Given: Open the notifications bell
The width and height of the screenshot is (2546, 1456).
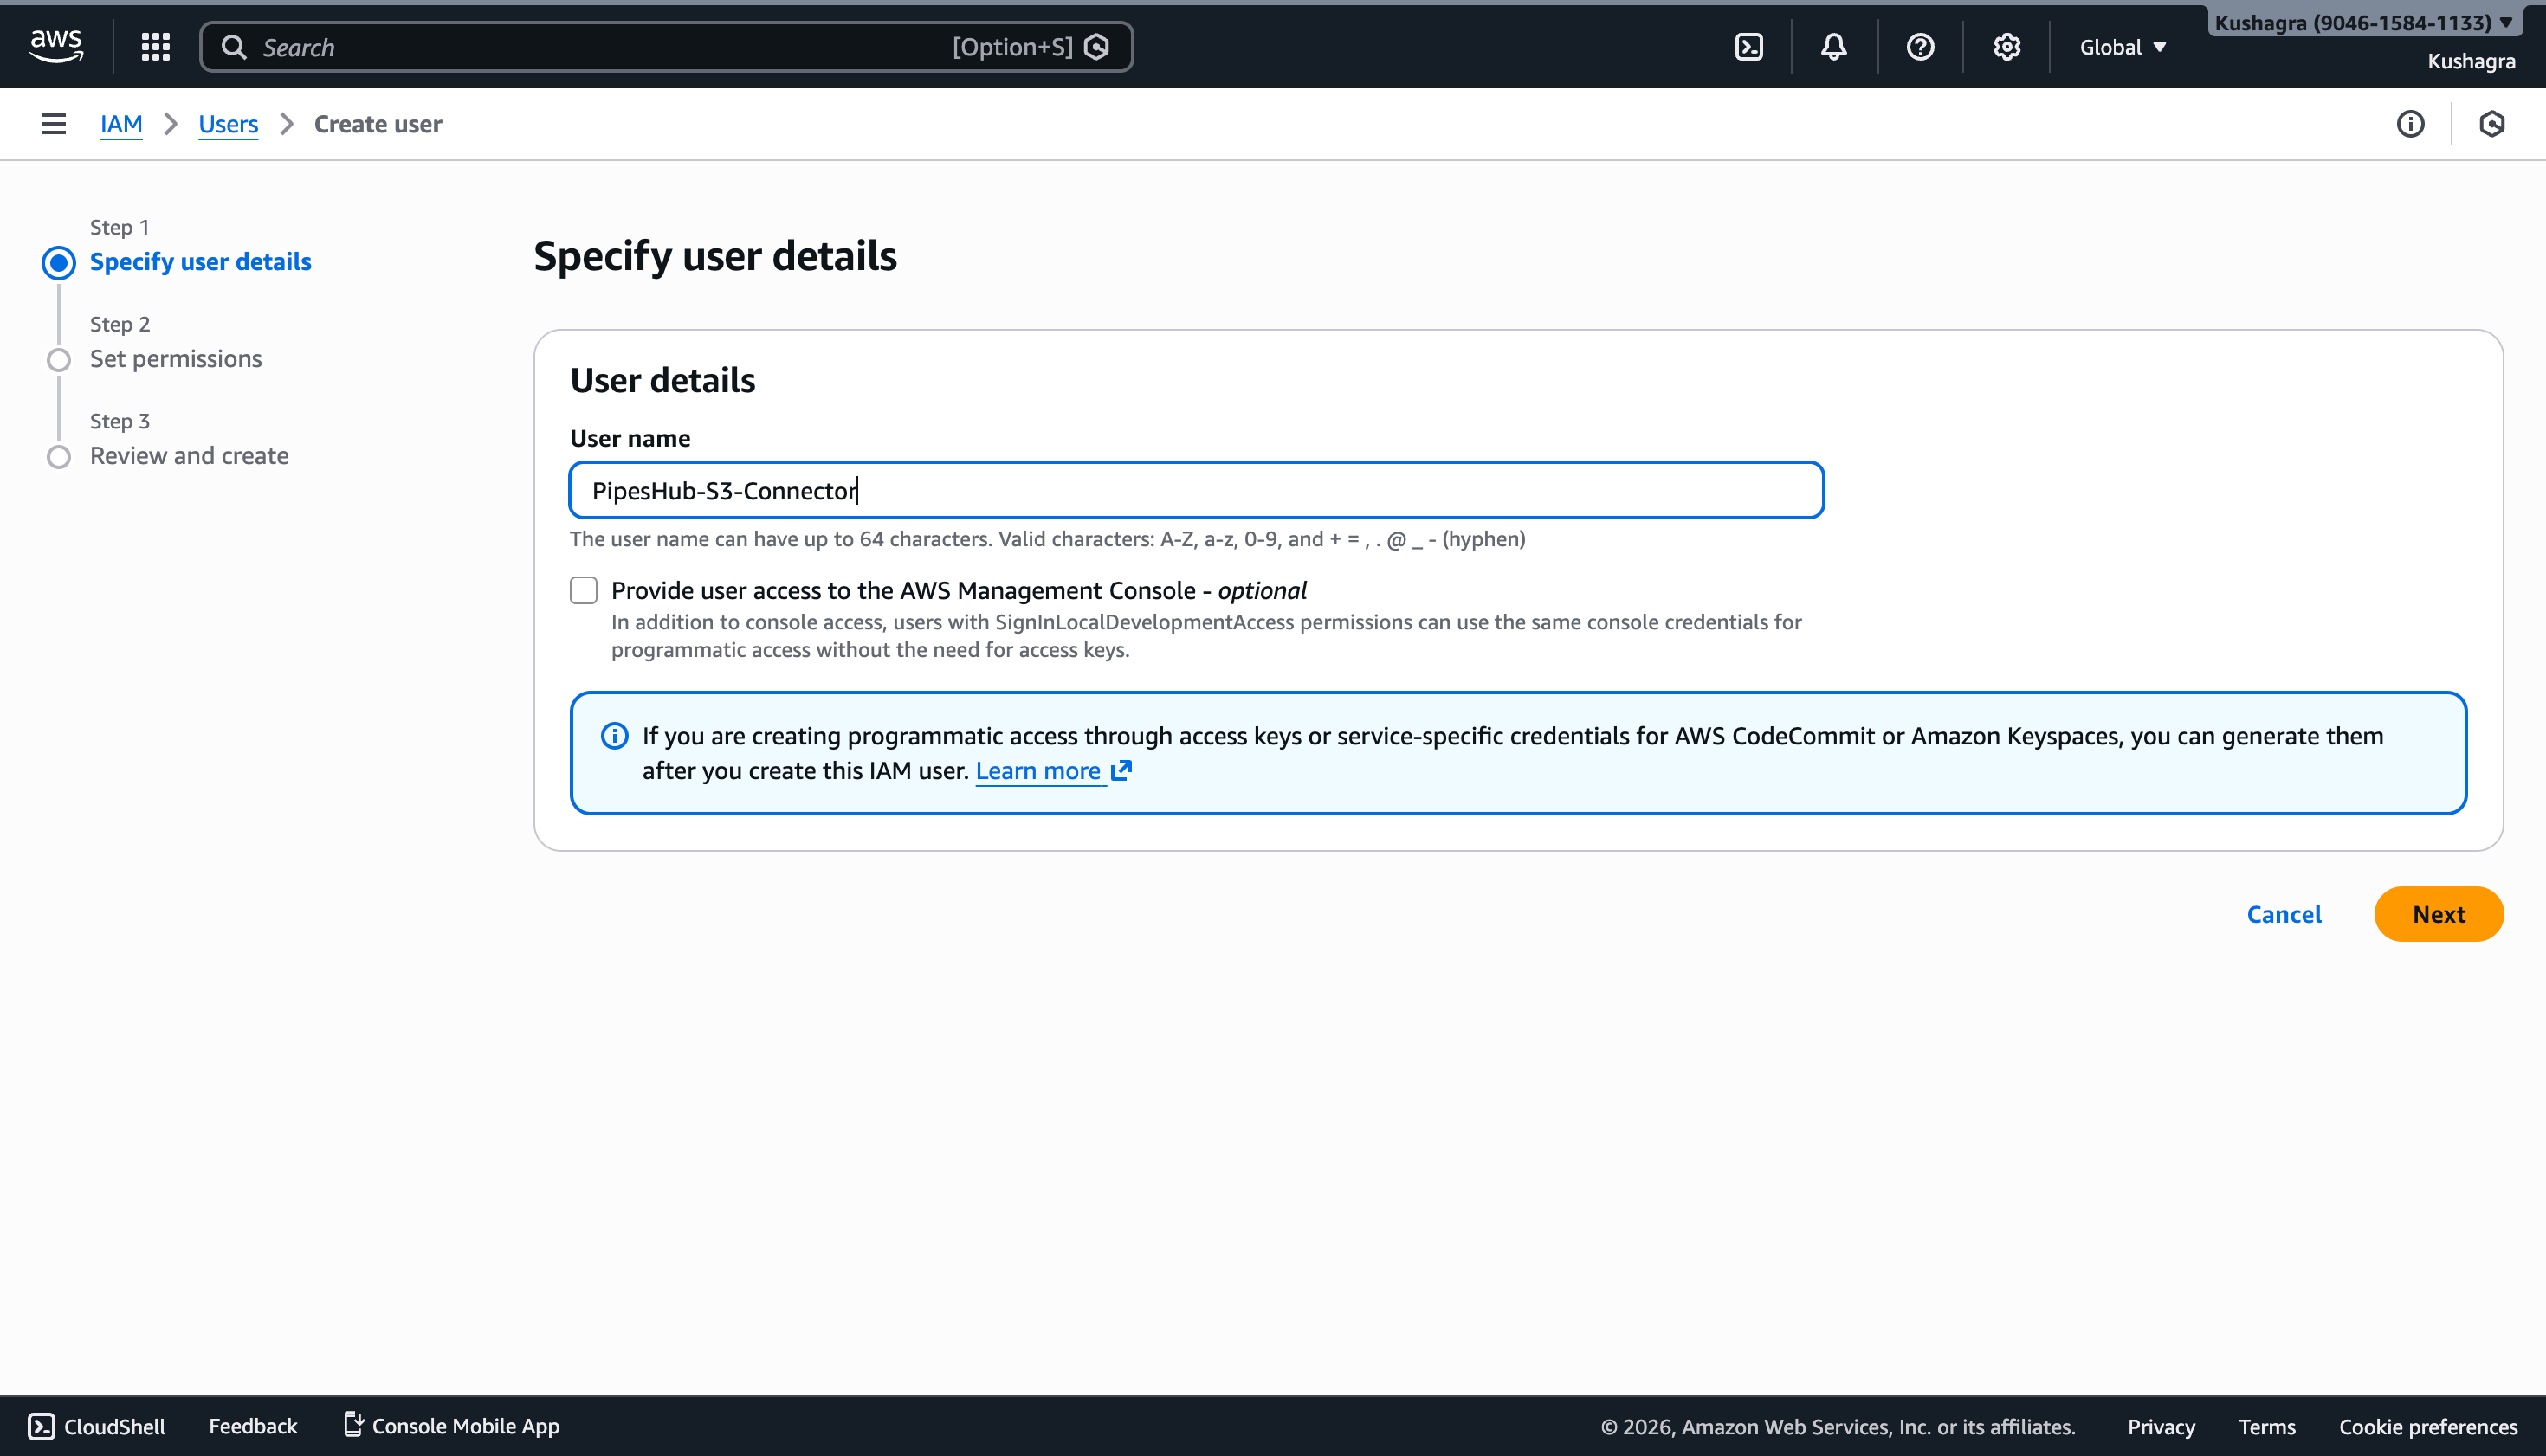Looking at the screenshot, I should [x=1833, y=47].
